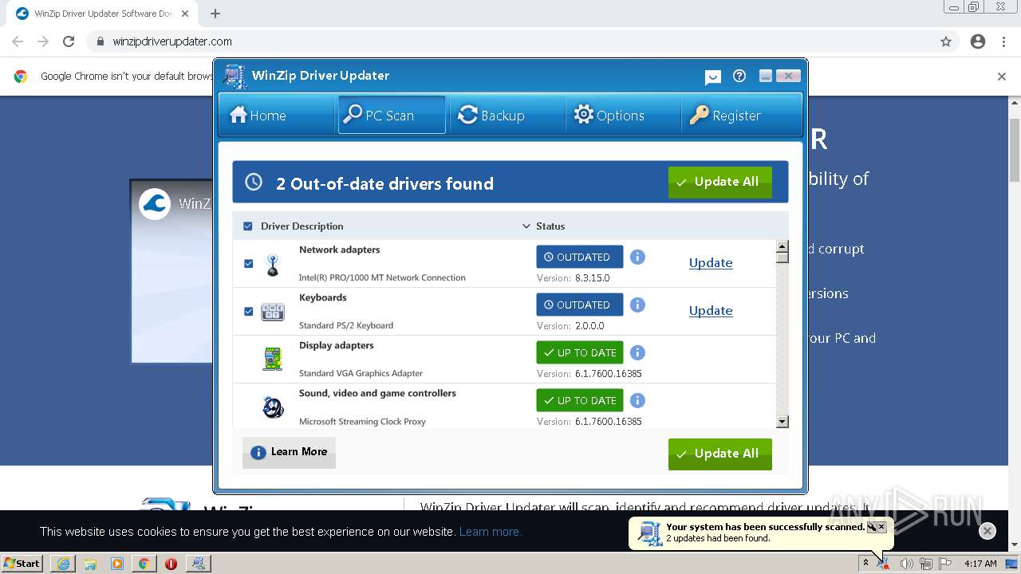
Task: Select 'Standard VGA Graphics Adapter' text
Action: (x=361, y=373)
